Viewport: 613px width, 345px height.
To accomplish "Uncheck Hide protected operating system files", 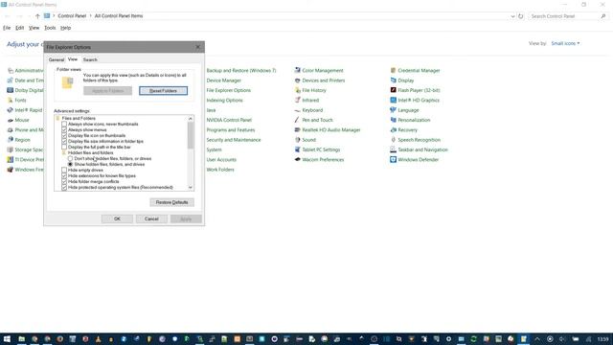I will coord(64,188).
